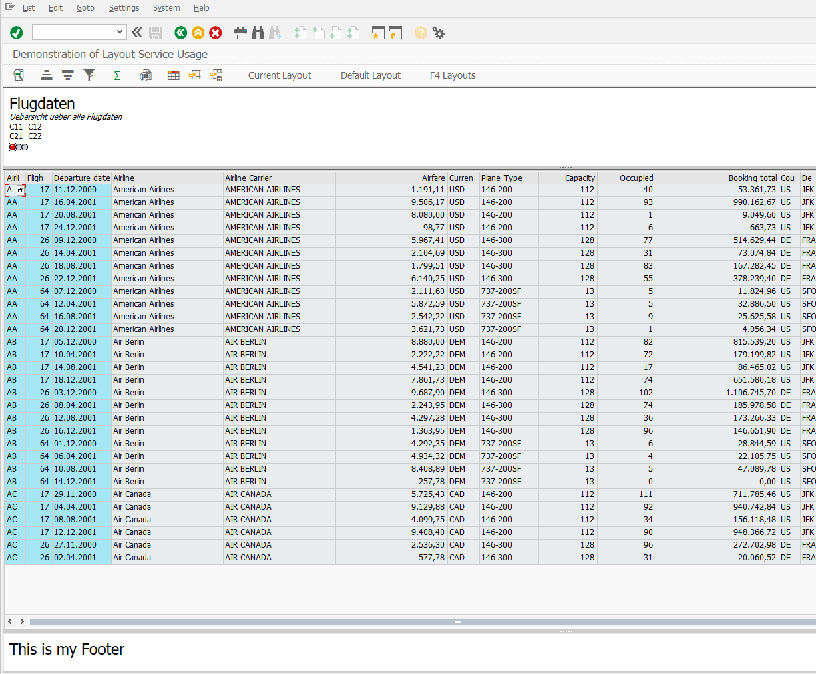The width and height of the screenshot is (816, 674).
Task: Create a new session window icon
Action: (x=379, y=33)
